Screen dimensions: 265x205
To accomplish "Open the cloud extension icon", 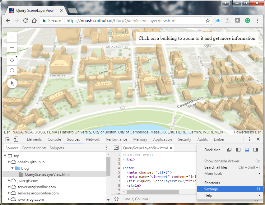I will pyautogui.click(x=218, y=21).
